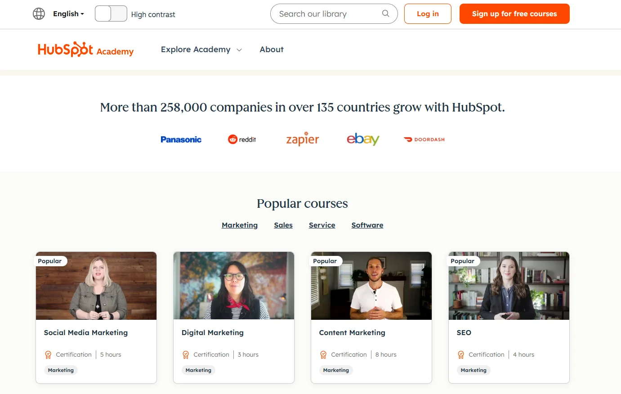Click Sign up for free courses

coord(514,13)
